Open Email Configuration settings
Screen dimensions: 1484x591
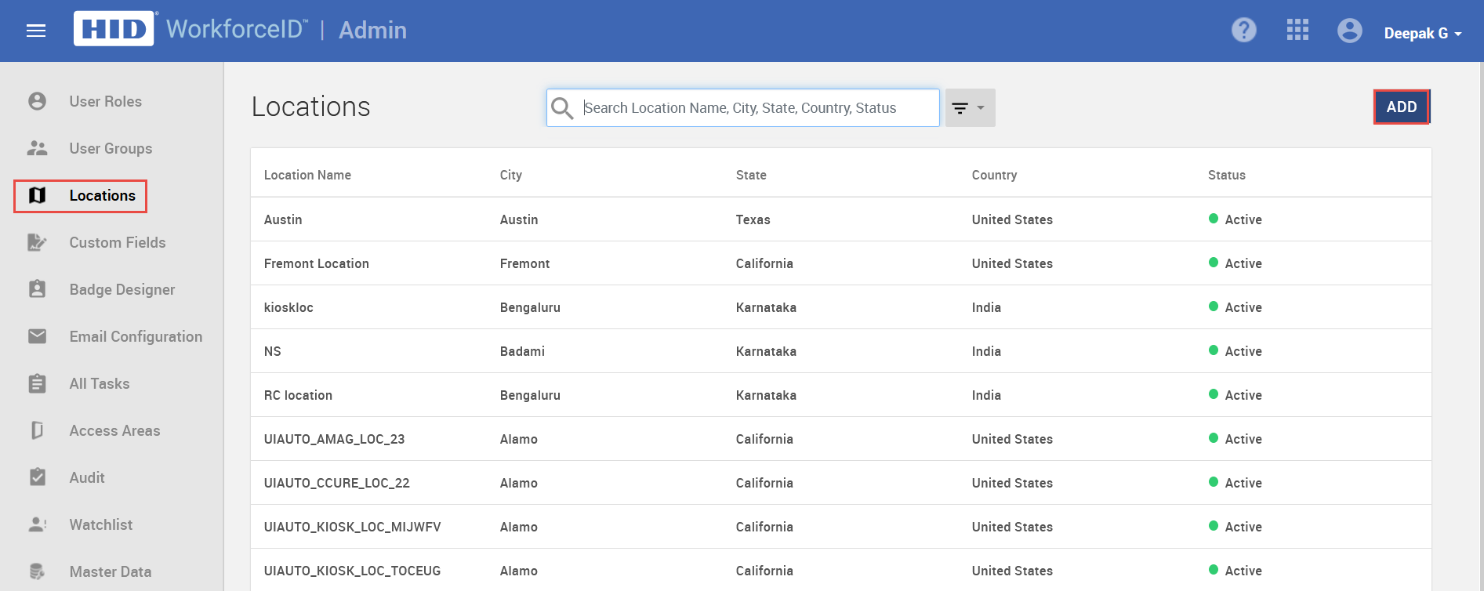point(136,336)
